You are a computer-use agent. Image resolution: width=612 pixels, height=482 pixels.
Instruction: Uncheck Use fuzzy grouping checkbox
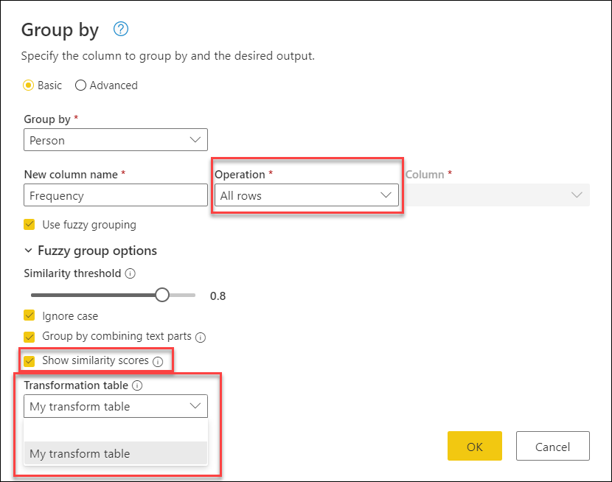[x=29, y=225]
